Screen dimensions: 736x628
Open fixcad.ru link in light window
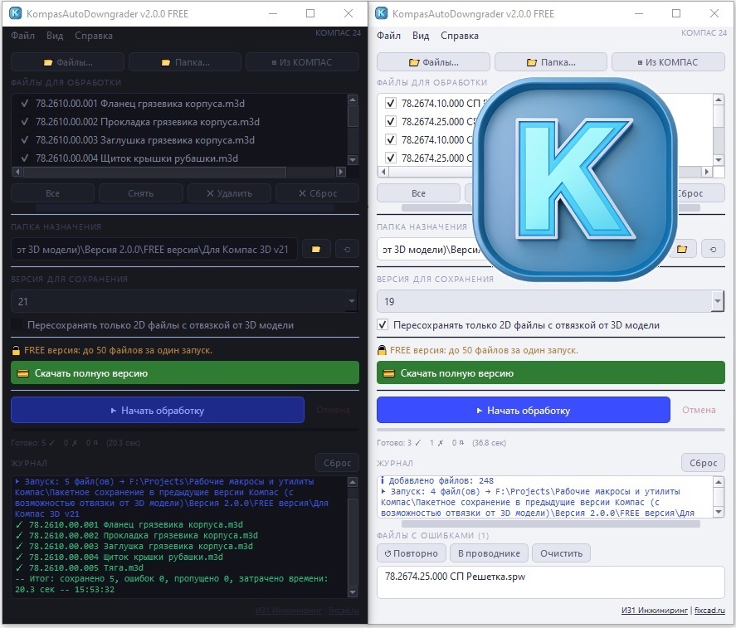709,611
